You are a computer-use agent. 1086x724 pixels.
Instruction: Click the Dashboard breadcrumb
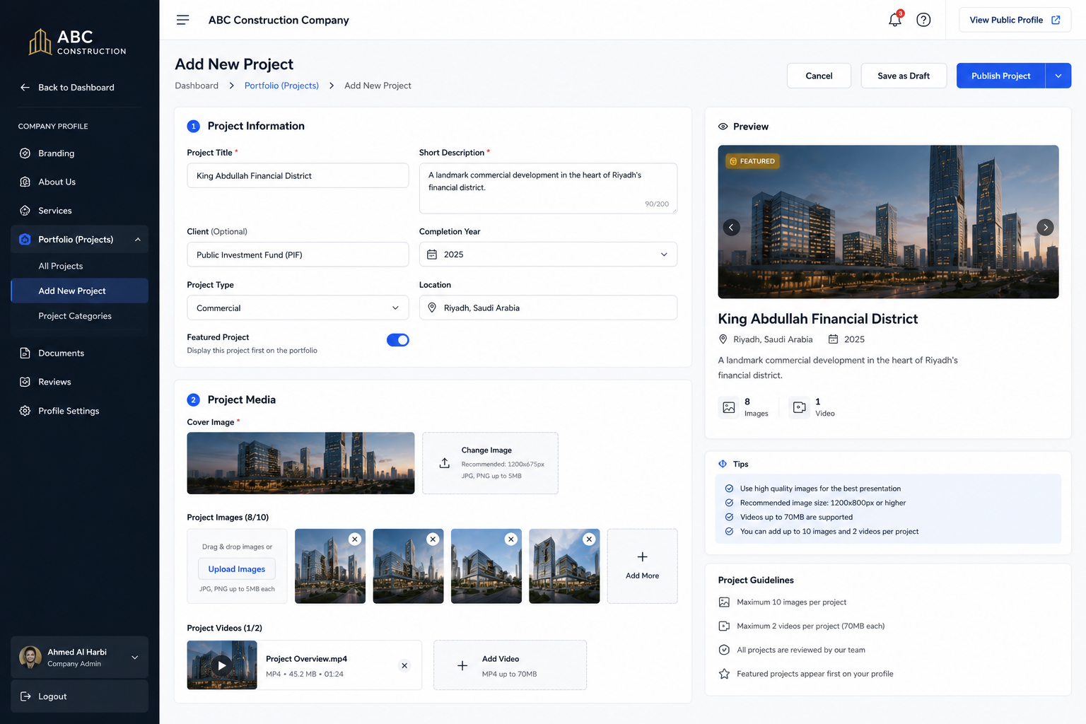(197, 86)
